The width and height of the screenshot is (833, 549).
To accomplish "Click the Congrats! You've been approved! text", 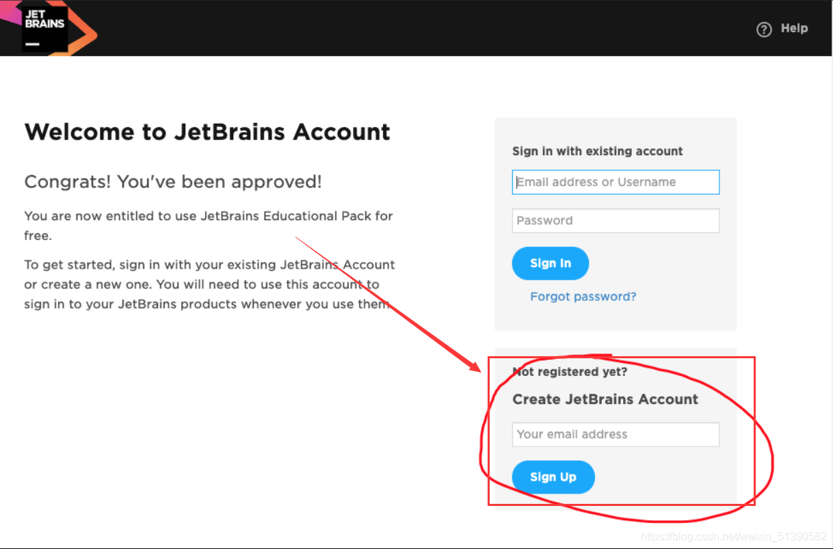I will [173, 182].
